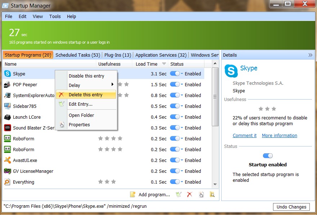Click the red X delete icon in bottom toolbar
The image size is (317, 215).
point(189,194)
